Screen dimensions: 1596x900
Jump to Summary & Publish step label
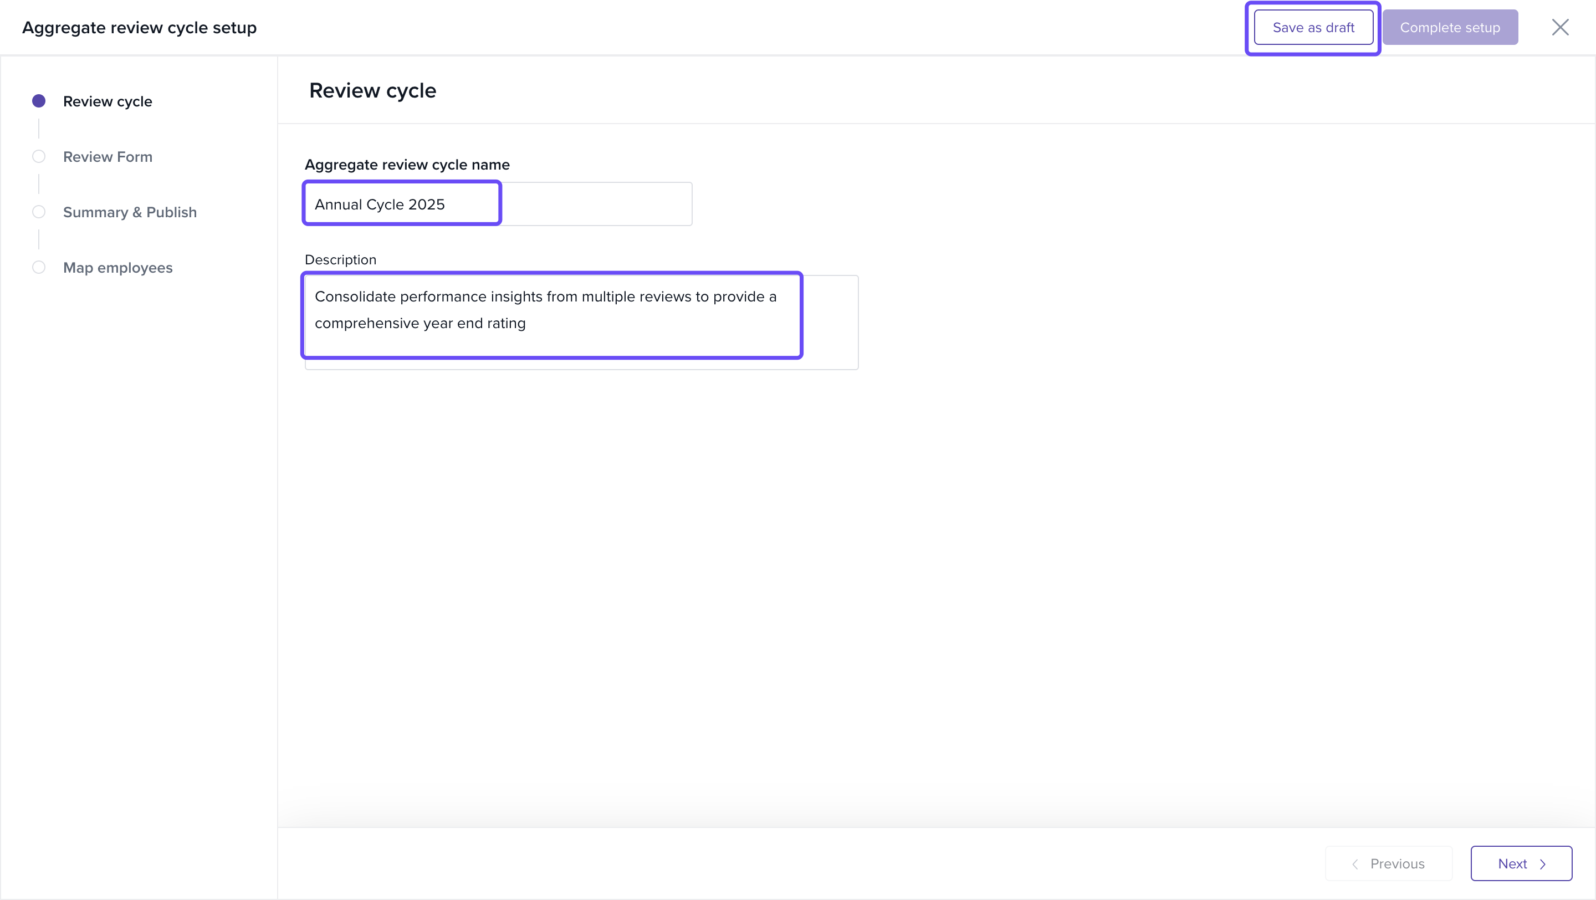(x=130, y=212)
